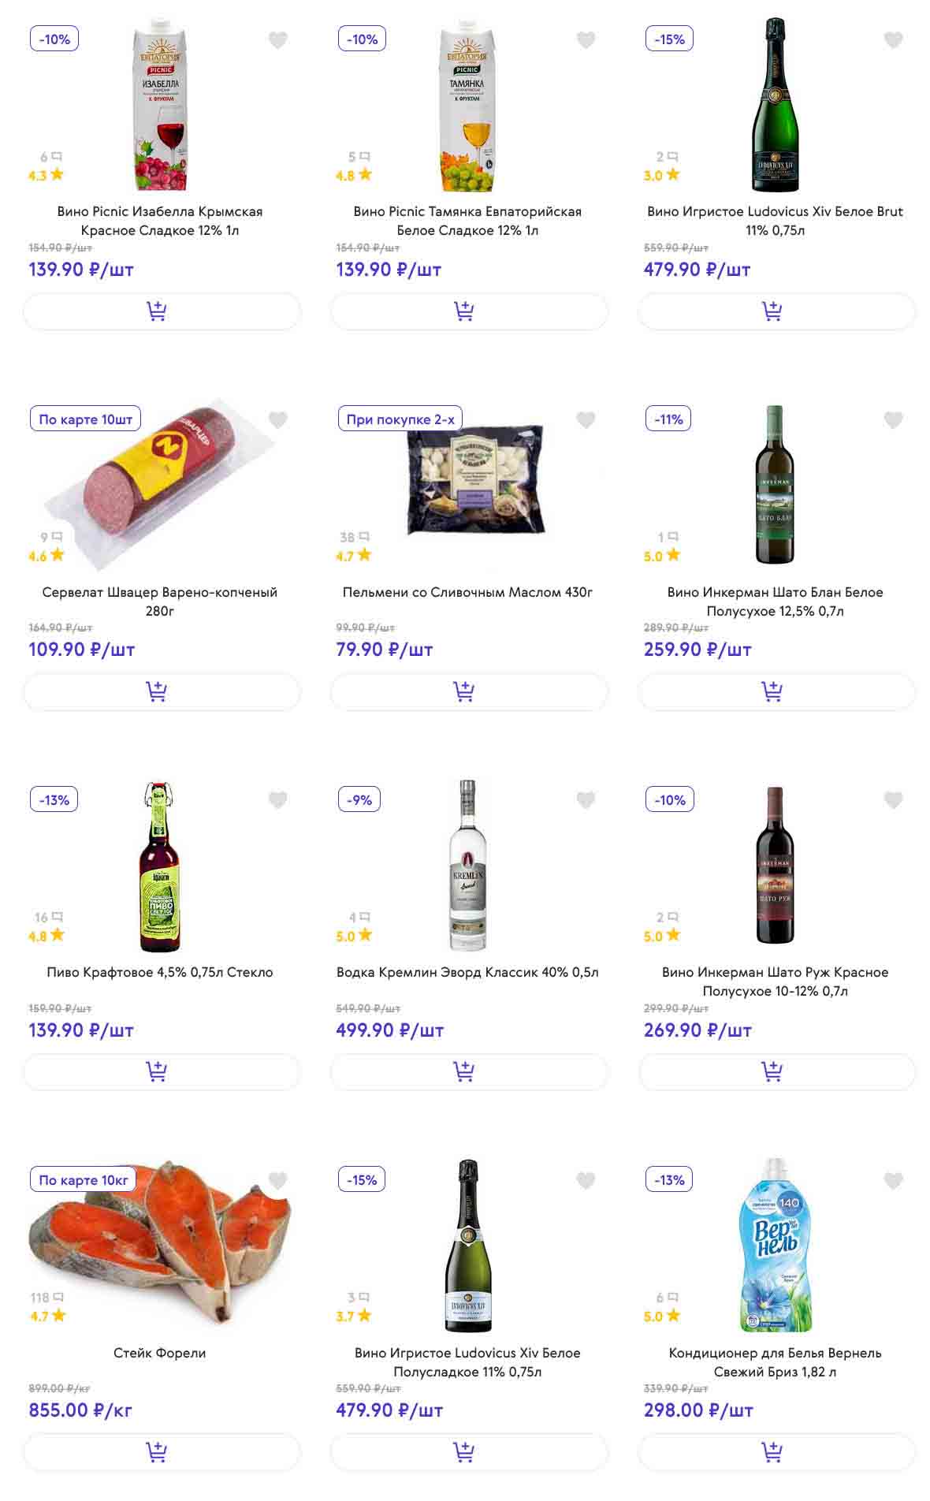
Task: Favorite the Picnic Тамянка wine with heart
Action: pyautogui.click(x=586, y=39)
